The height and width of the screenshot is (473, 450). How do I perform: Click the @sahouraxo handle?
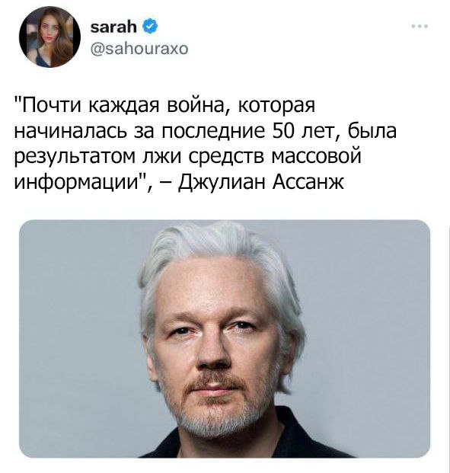[x=139, y=49]
